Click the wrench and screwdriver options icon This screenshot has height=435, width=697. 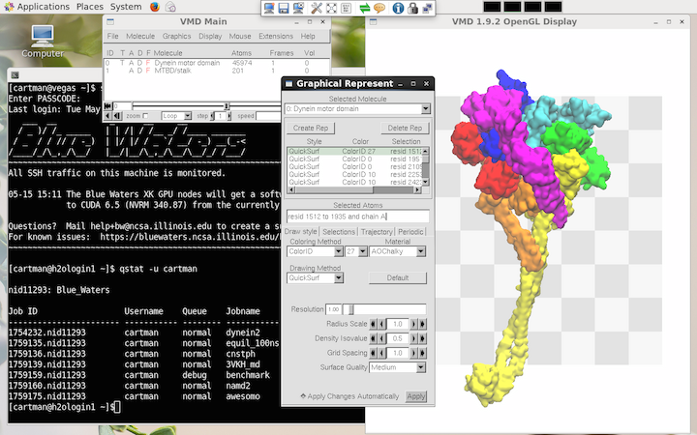point(317,8)
